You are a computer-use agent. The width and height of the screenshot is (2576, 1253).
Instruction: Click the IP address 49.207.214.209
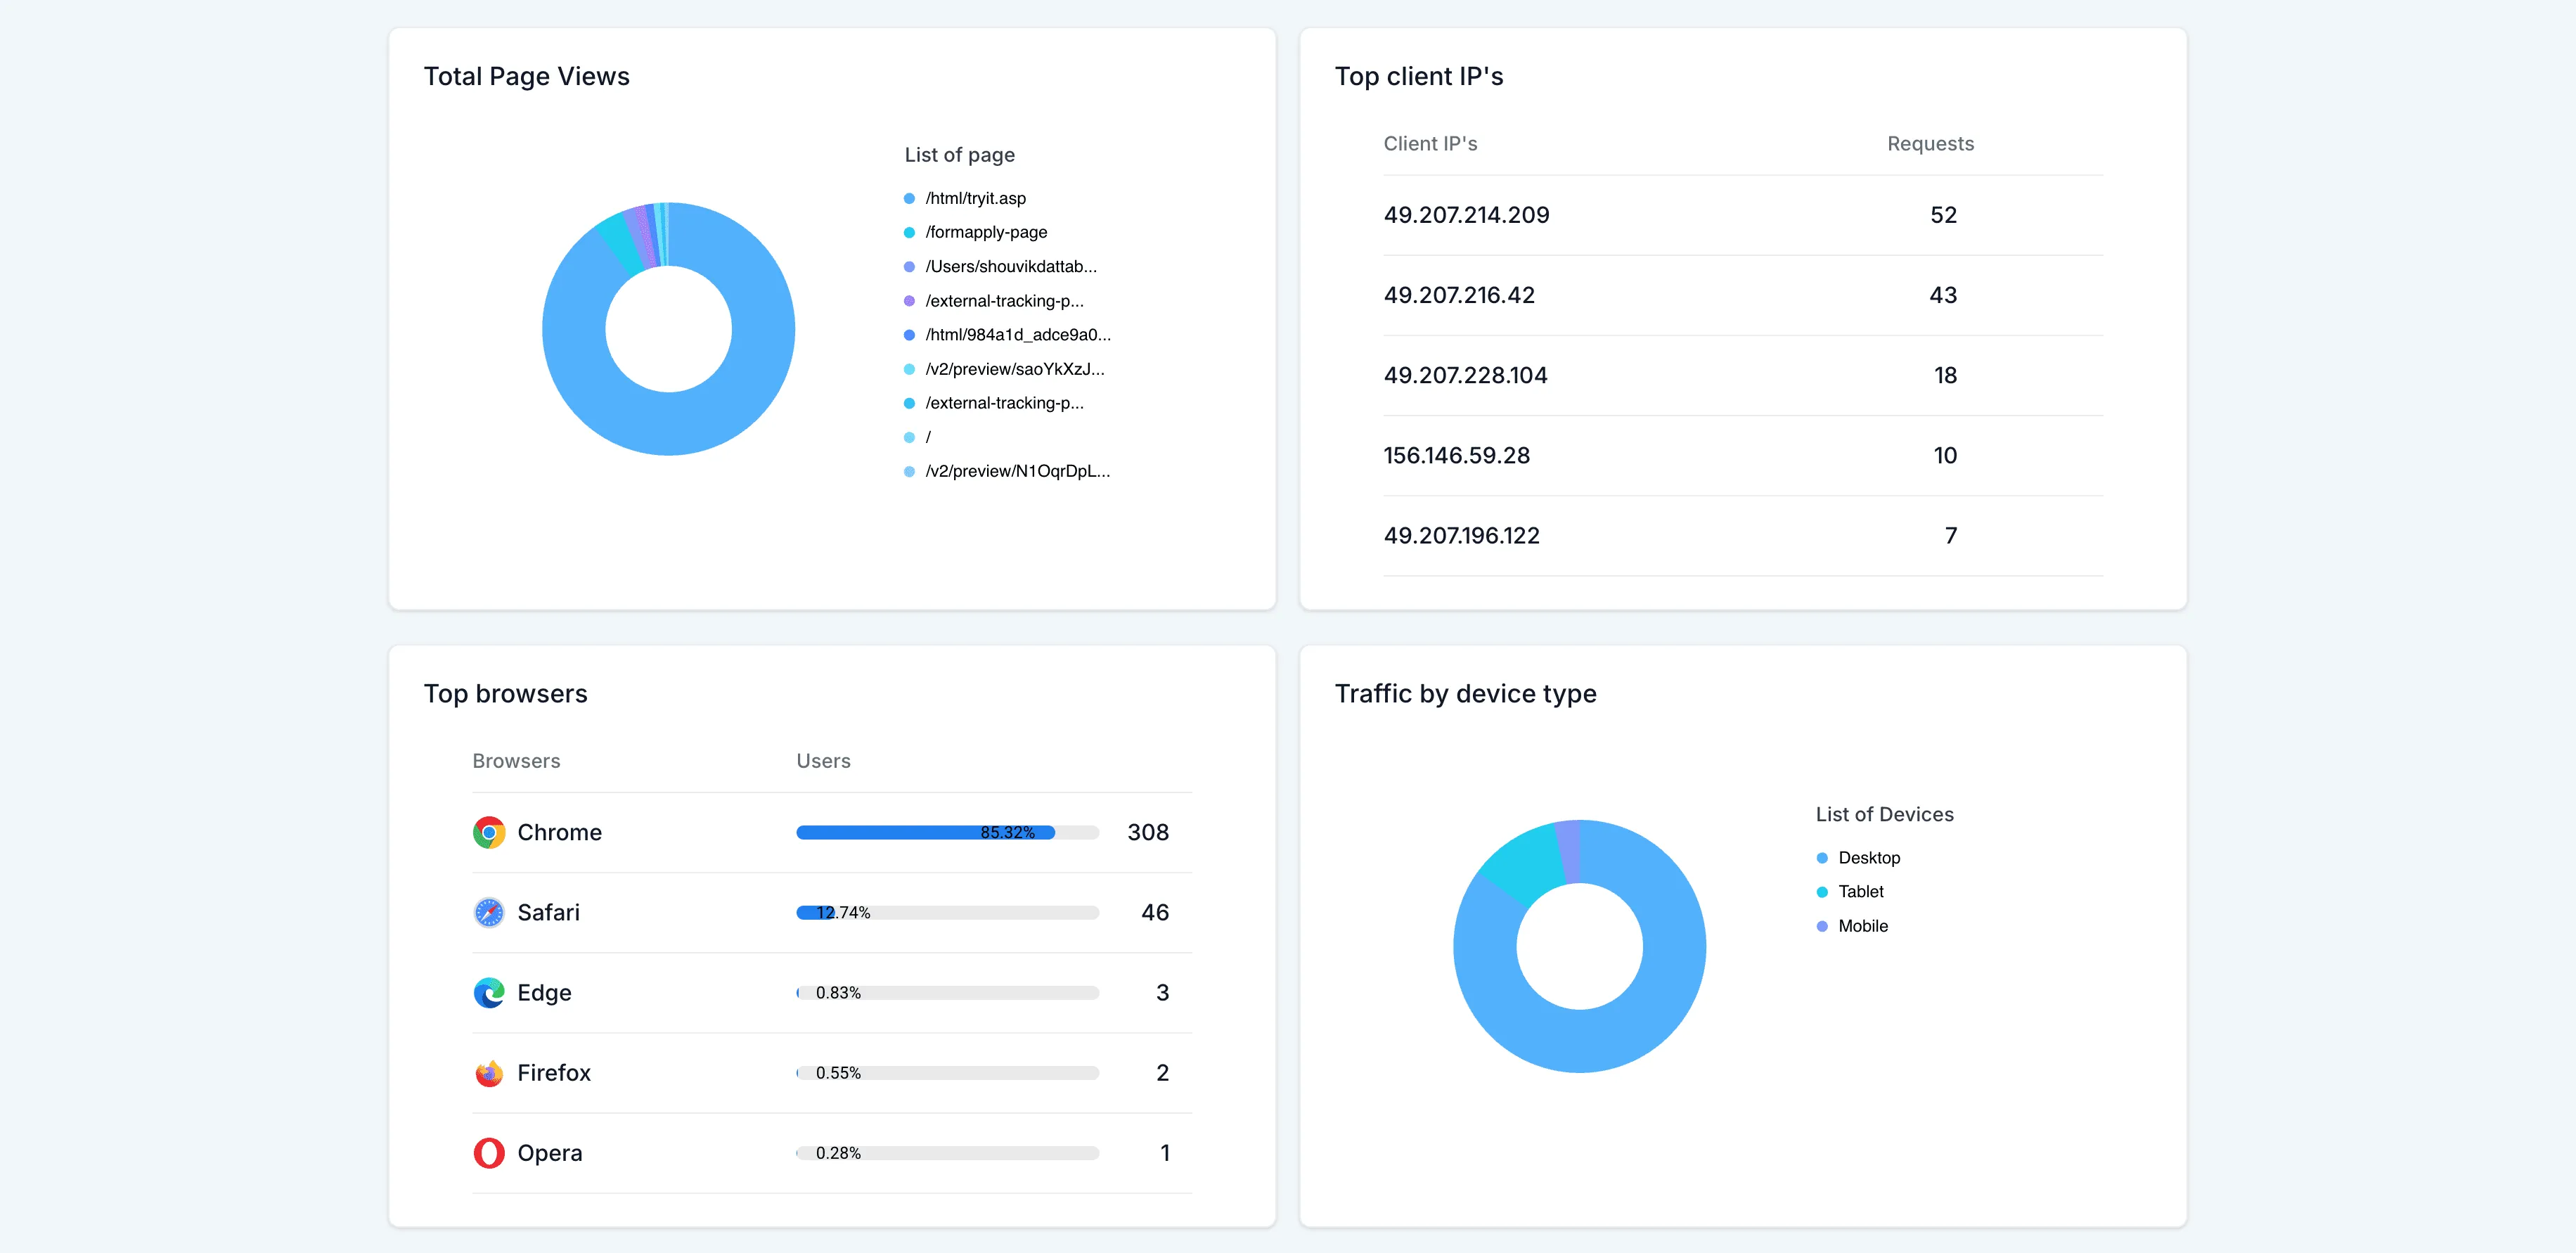point(1466,214)
